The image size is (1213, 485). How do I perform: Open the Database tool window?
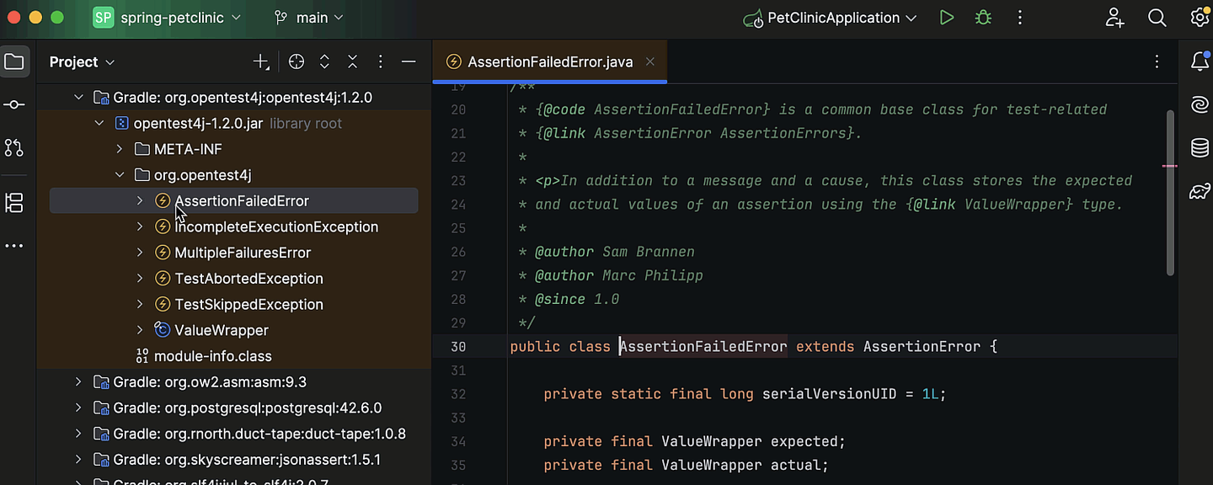tap(1200, 147)
